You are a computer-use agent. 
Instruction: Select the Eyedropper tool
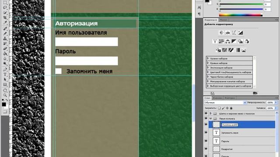(x=5, y=23)
